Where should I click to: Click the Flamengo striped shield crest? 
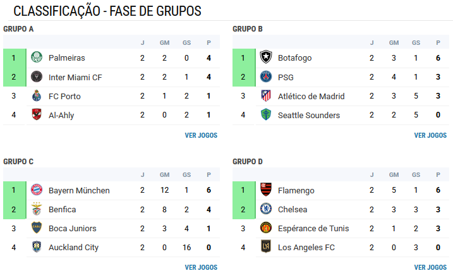click(x=266, y=190)
